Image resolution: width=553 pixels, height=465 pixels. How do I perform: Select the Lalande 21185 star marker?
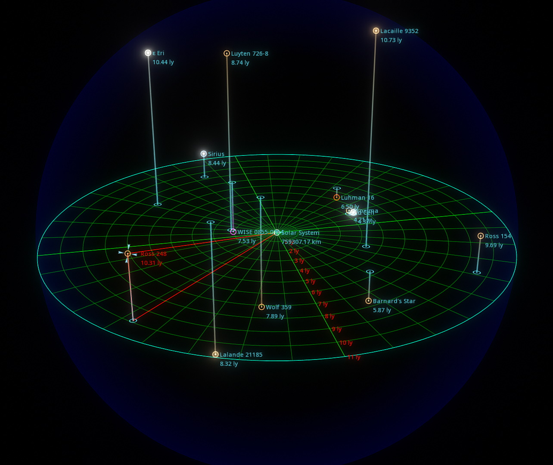215,354
